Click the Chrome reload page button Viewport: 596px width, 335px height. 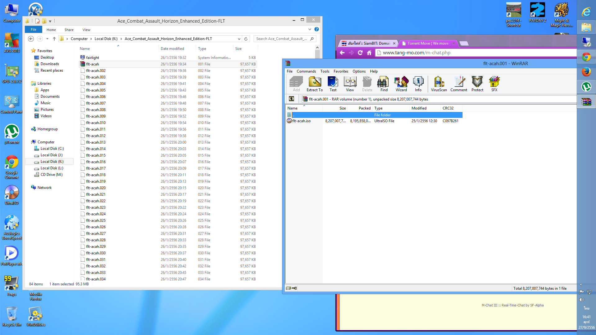pyautogui.click(x=360, y=53)
